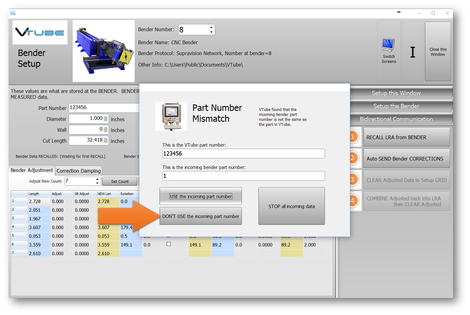
Task: Click the incoming bender part number field
Action: [x=243, y=176]
